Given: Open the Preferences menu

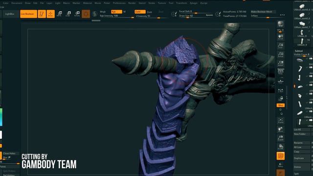Looking at the screenshot, I should click(119, 3).
